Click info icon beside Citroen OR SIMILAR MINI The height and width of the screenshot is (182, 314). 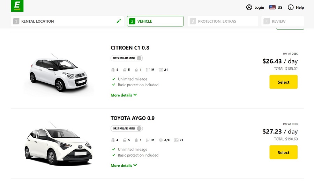(x=139, y=58)
